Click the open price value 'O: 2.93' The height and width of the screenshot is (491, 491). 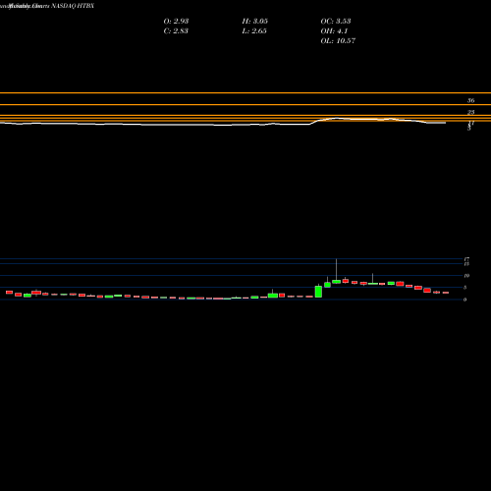pyautogui.click(x=176, y=21)
